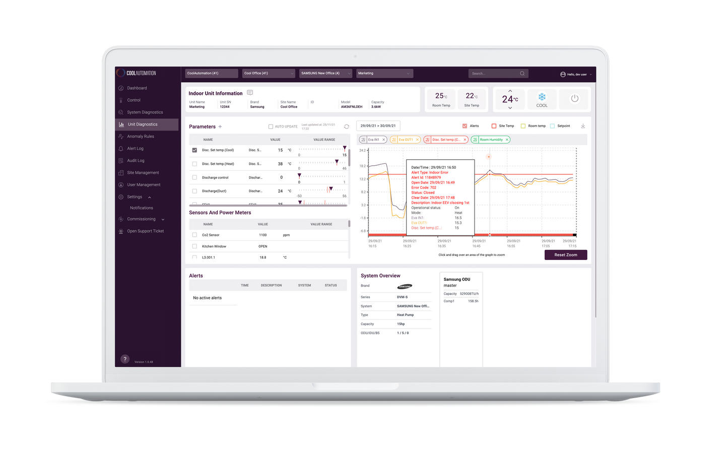
Task: Click the help question mark icon
Action: tap(125, 359)
